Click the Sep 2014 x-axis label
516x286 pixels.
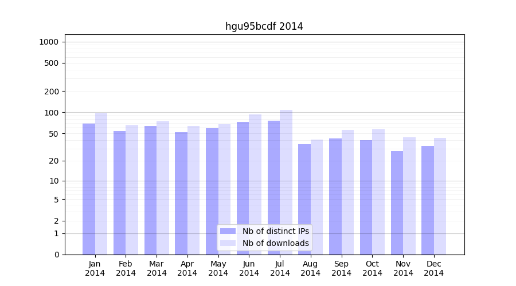coord(341,268)
